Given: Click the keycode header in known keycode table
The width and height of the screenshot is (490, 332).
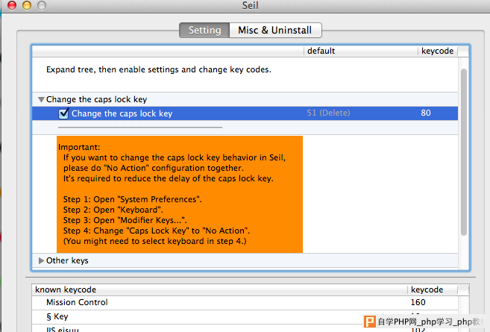Looking at the screenshot, I should point(433,289).
